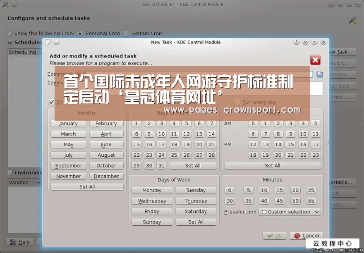Toggle Saturday day-of-week button
Image resolution: width=364 pixels, height=253 pixels.
(196, 211)
